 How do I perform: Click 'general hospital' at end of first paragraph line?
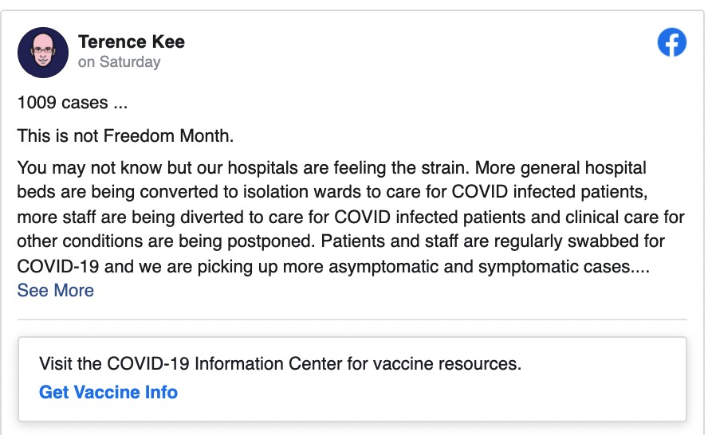click(584, 168)
